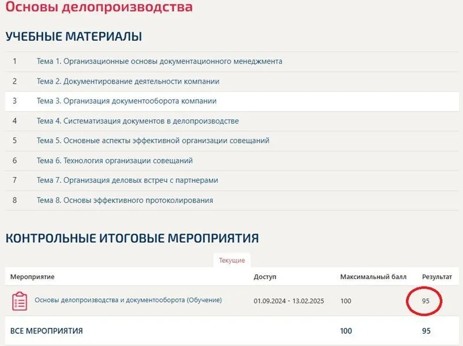Image resolution: width=463 pixels, height=346 pixels.
Task: Click result 95 in Обучение row
Action: click(x=426, y=301)
